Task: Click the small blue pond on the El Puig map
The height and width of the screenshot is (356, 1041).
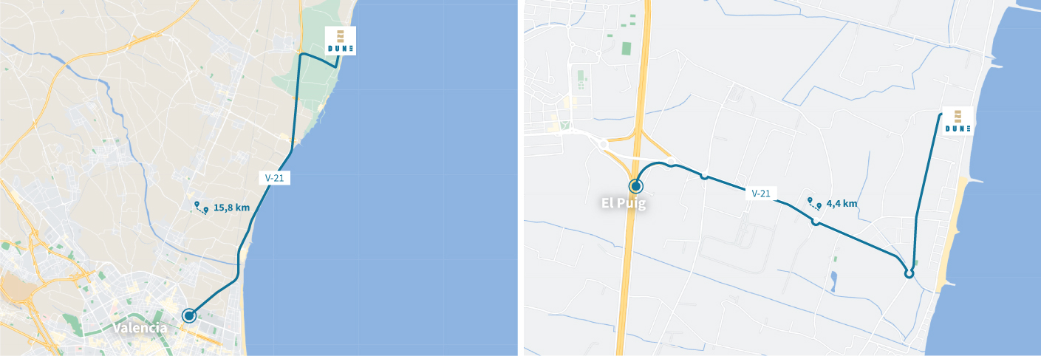Action: tap(833, 281)
